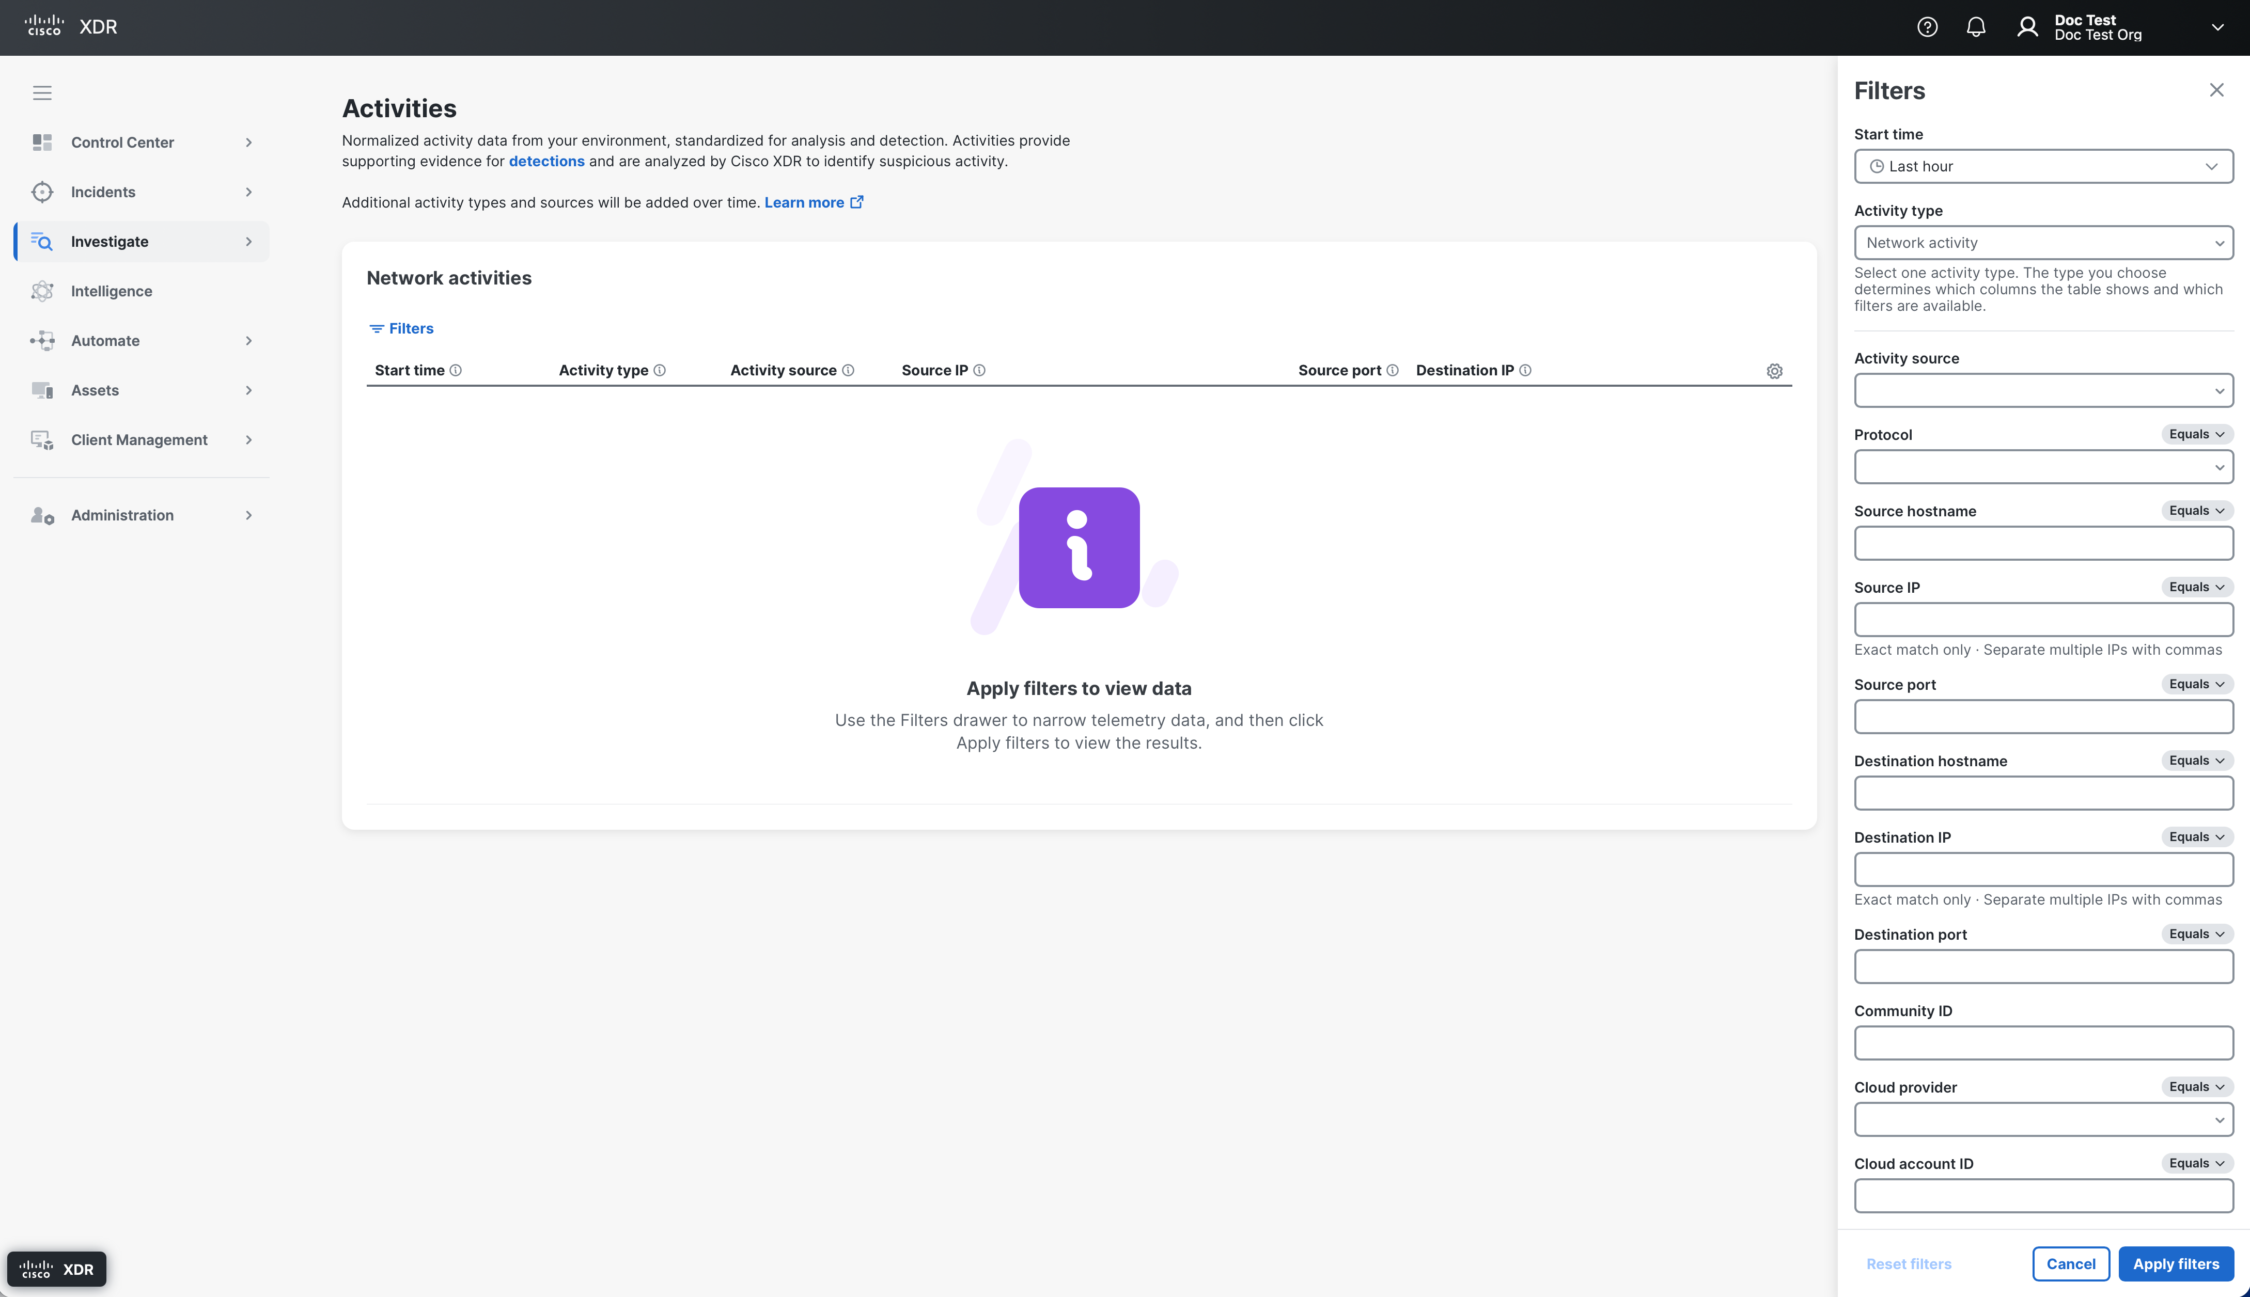Image resolution: width=2250 pixels, height=1297 pixels.
Task: Click info icon next to Destination IP column
Action: [1525, 371]
